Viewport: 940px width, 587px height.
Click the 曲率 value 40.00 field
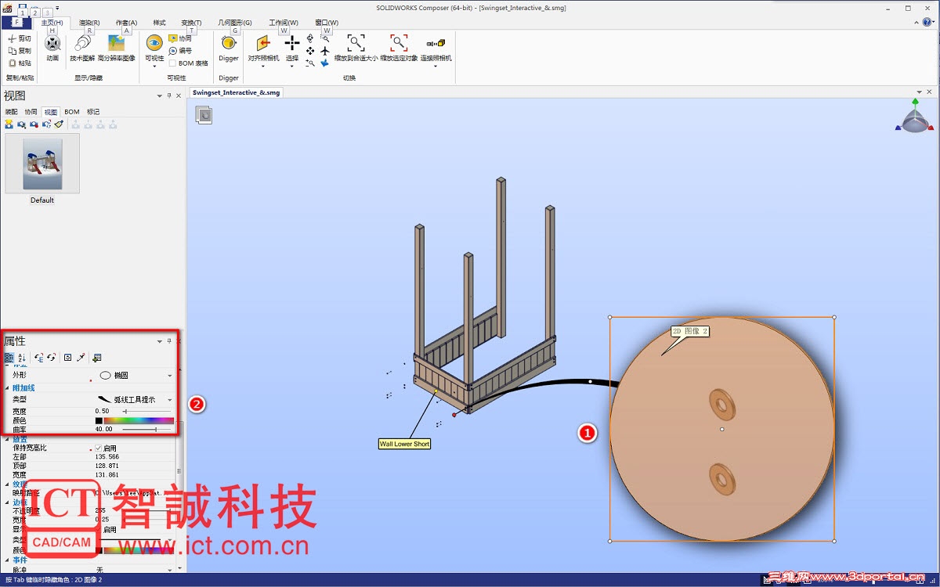pos(104,429)
